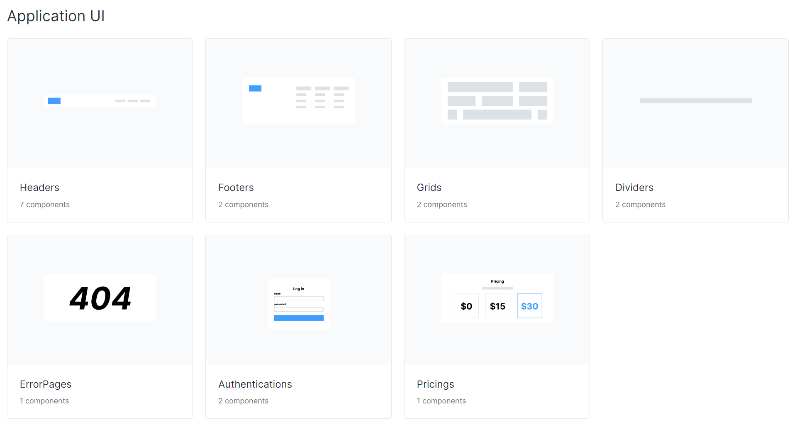Viewport: 797px width, 425px height.
Task: Click the '7 components' label under Headers
Action: pyautogui.click(x=44, y=204)
